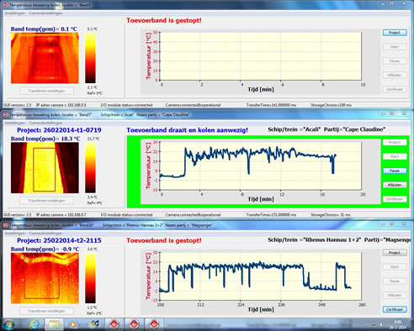Image resolution: width=414 pixels, height=331 pixels.
Task: Click the Certificaat button in Band5 window
Action: coord(395,89)
